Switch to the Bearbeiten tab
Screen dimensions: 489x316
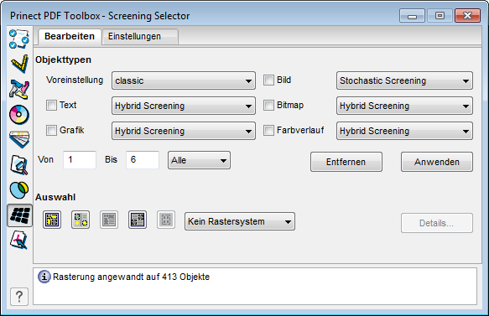[70, 37]
